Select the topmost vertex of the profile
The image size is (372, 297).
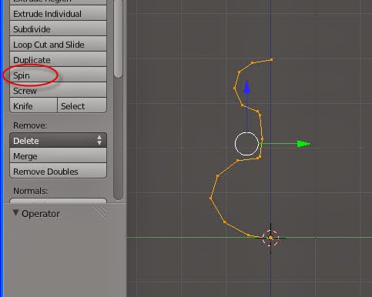[x=272, y=59]
